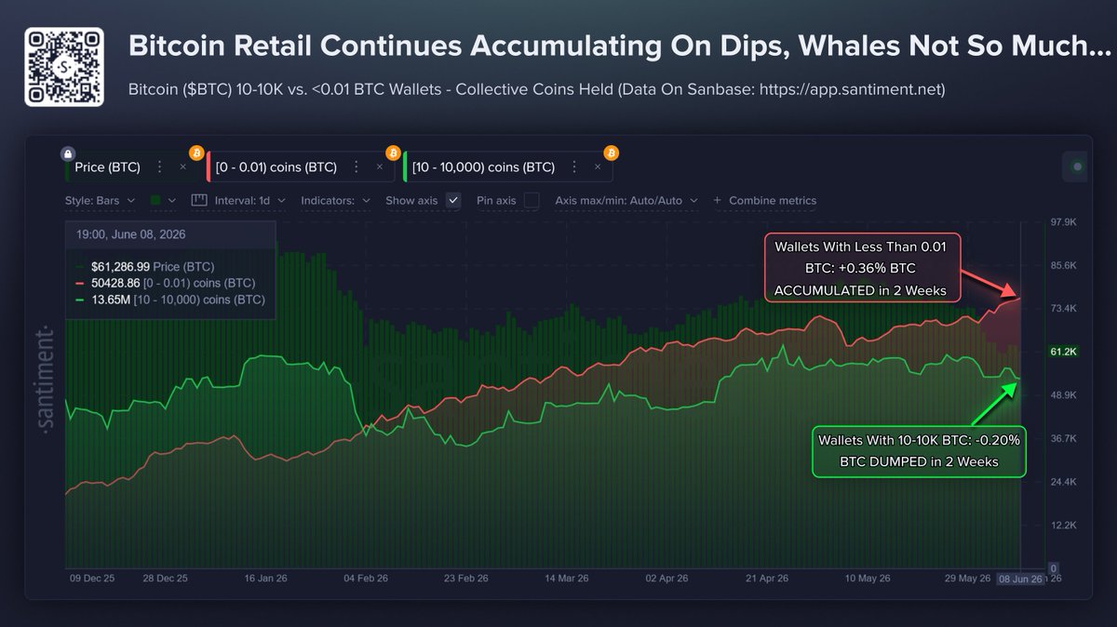Click the highlighted 08 Jun 26 date marker
Viewport: 1117px width, 627px height.
point(1021,579)
